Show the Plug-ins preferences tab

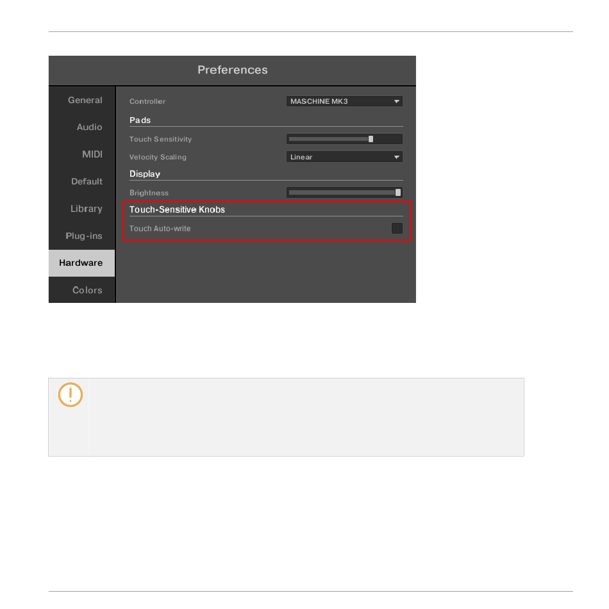pyautogui.click(x=83, y=236)
